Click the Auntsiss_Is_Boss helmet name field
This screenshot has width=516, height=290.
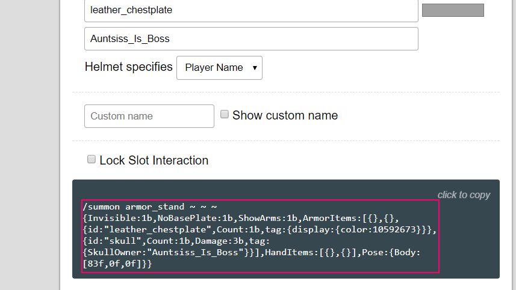[x=251, y=38]
